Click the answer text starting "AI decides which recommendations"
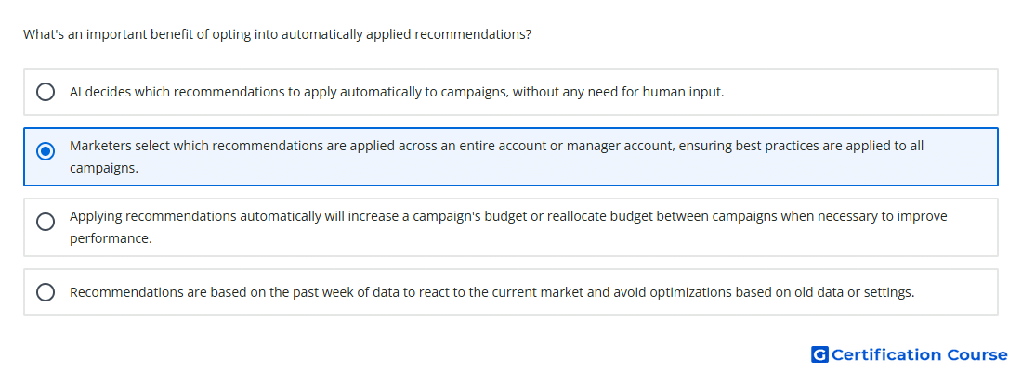 [397, 92]
